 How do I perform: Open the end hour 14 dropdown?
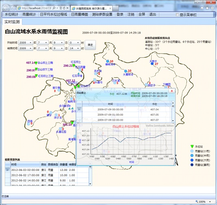75,48
